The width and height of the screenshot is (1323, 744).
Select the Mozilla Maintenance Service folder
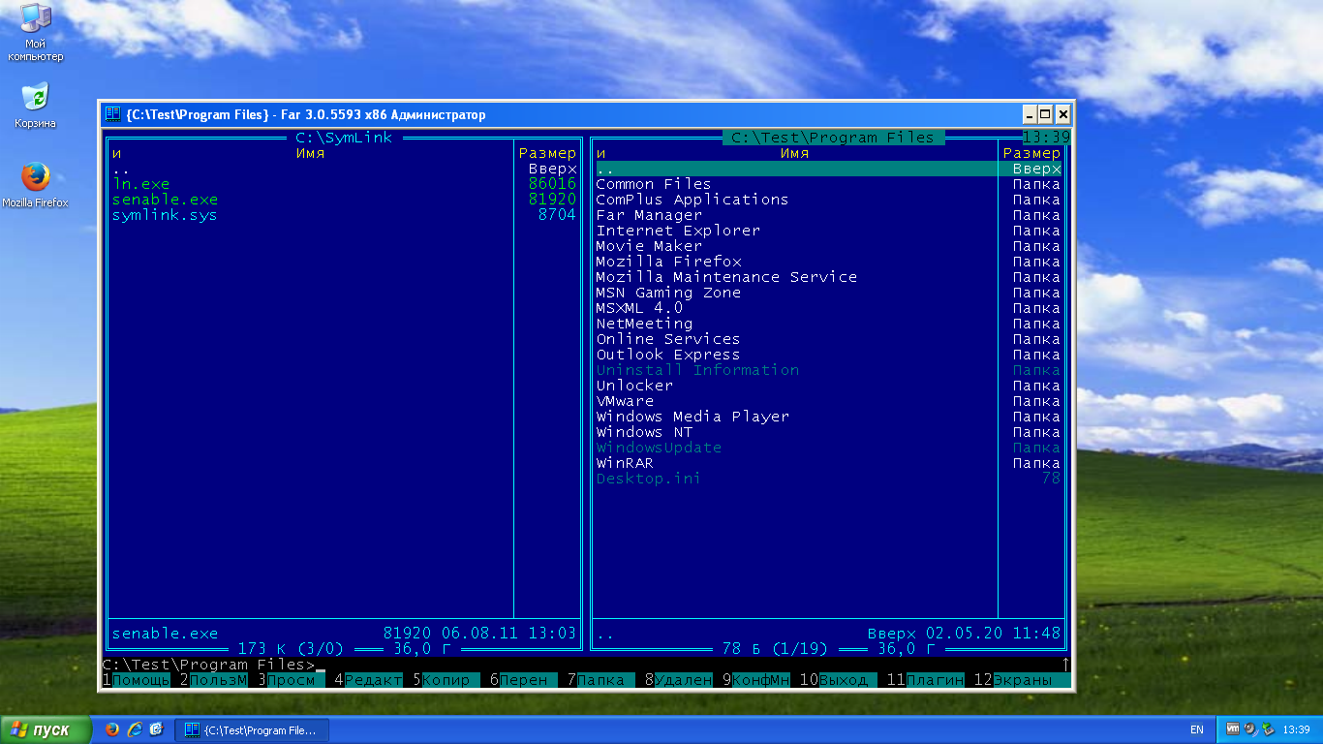click(727, 277)
